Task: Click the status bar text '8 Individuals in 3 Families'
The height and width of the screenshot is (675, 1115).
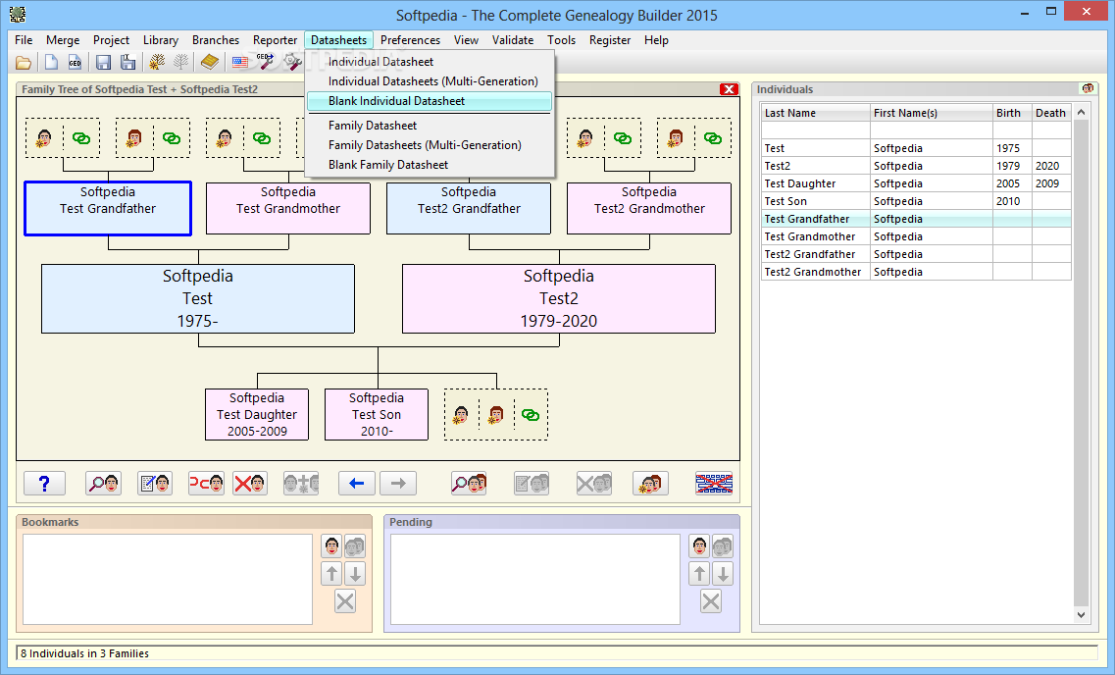Action: (84, 653)
